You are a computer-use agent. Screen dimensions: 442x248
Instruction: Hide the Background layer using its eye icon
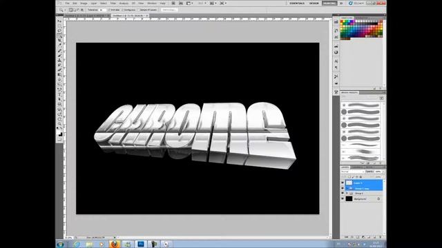click(343, 199)
